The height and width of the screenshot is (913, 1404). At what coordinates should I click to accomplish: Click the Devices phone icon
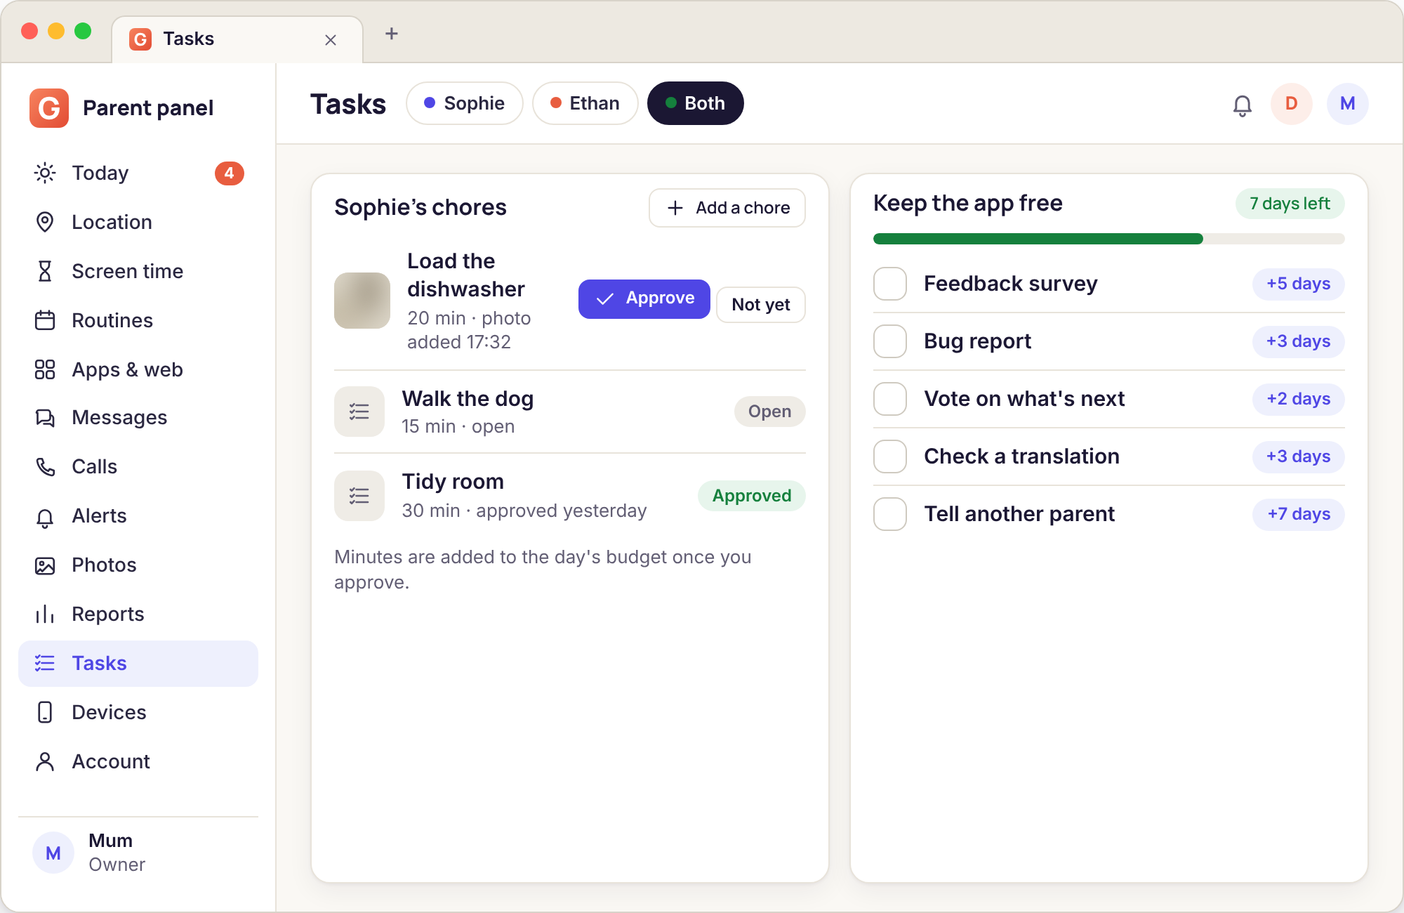pyautogui.click(x=45, y=712)
